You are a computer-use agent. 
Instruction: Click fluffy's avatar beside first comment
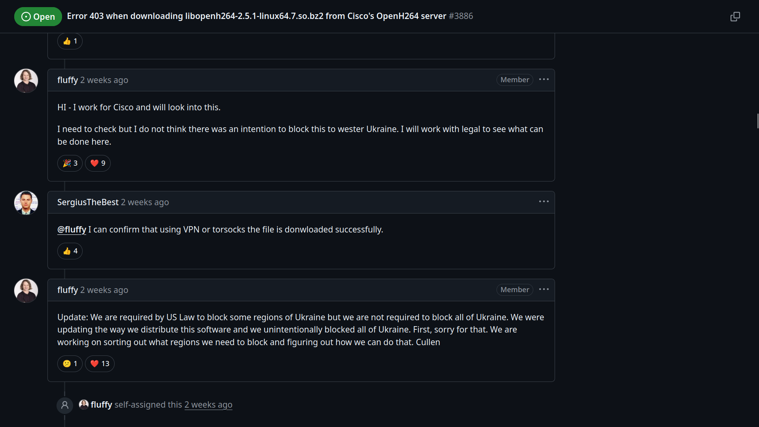26,81
